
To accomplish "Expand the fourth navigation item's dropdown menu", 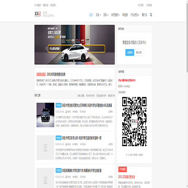I will coord(115,15).
